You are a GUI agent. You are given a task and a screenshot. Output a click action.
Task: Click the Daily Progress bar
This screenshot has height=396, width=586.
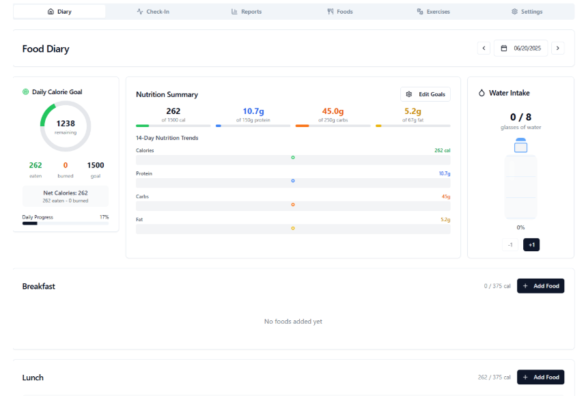65,223
